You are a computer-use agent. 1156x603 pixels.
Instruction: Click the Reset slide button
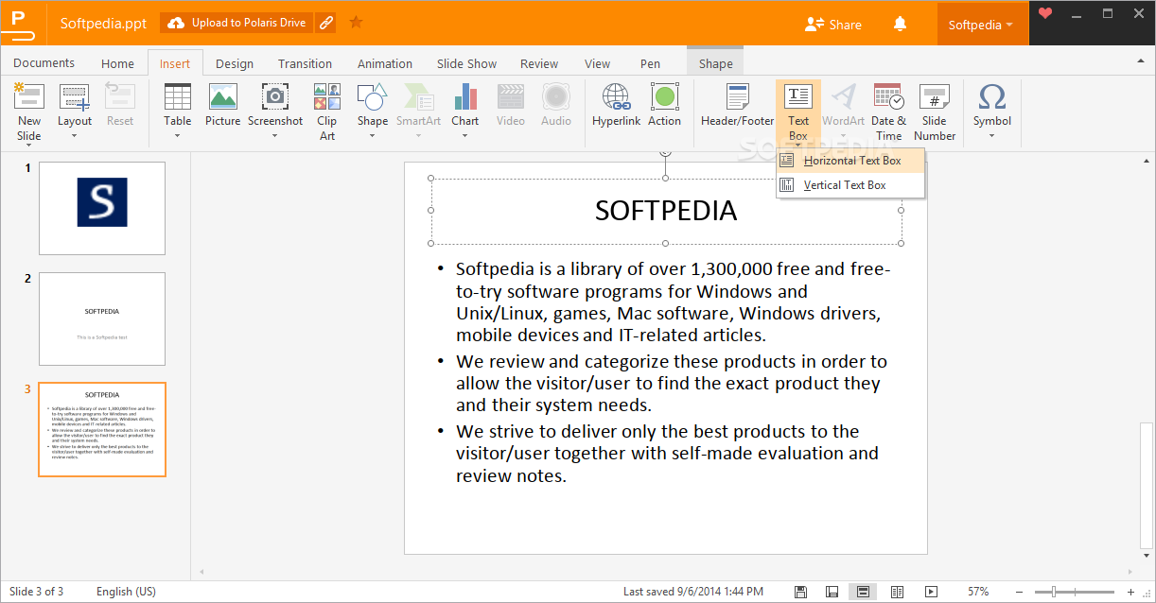[120, 104]
